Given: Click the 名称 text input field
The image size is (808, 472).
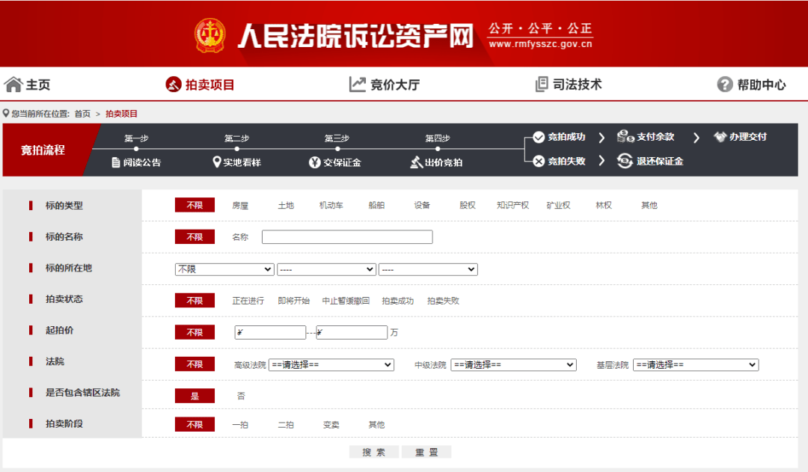Looking at the screenshot, I should coord(347,237).
